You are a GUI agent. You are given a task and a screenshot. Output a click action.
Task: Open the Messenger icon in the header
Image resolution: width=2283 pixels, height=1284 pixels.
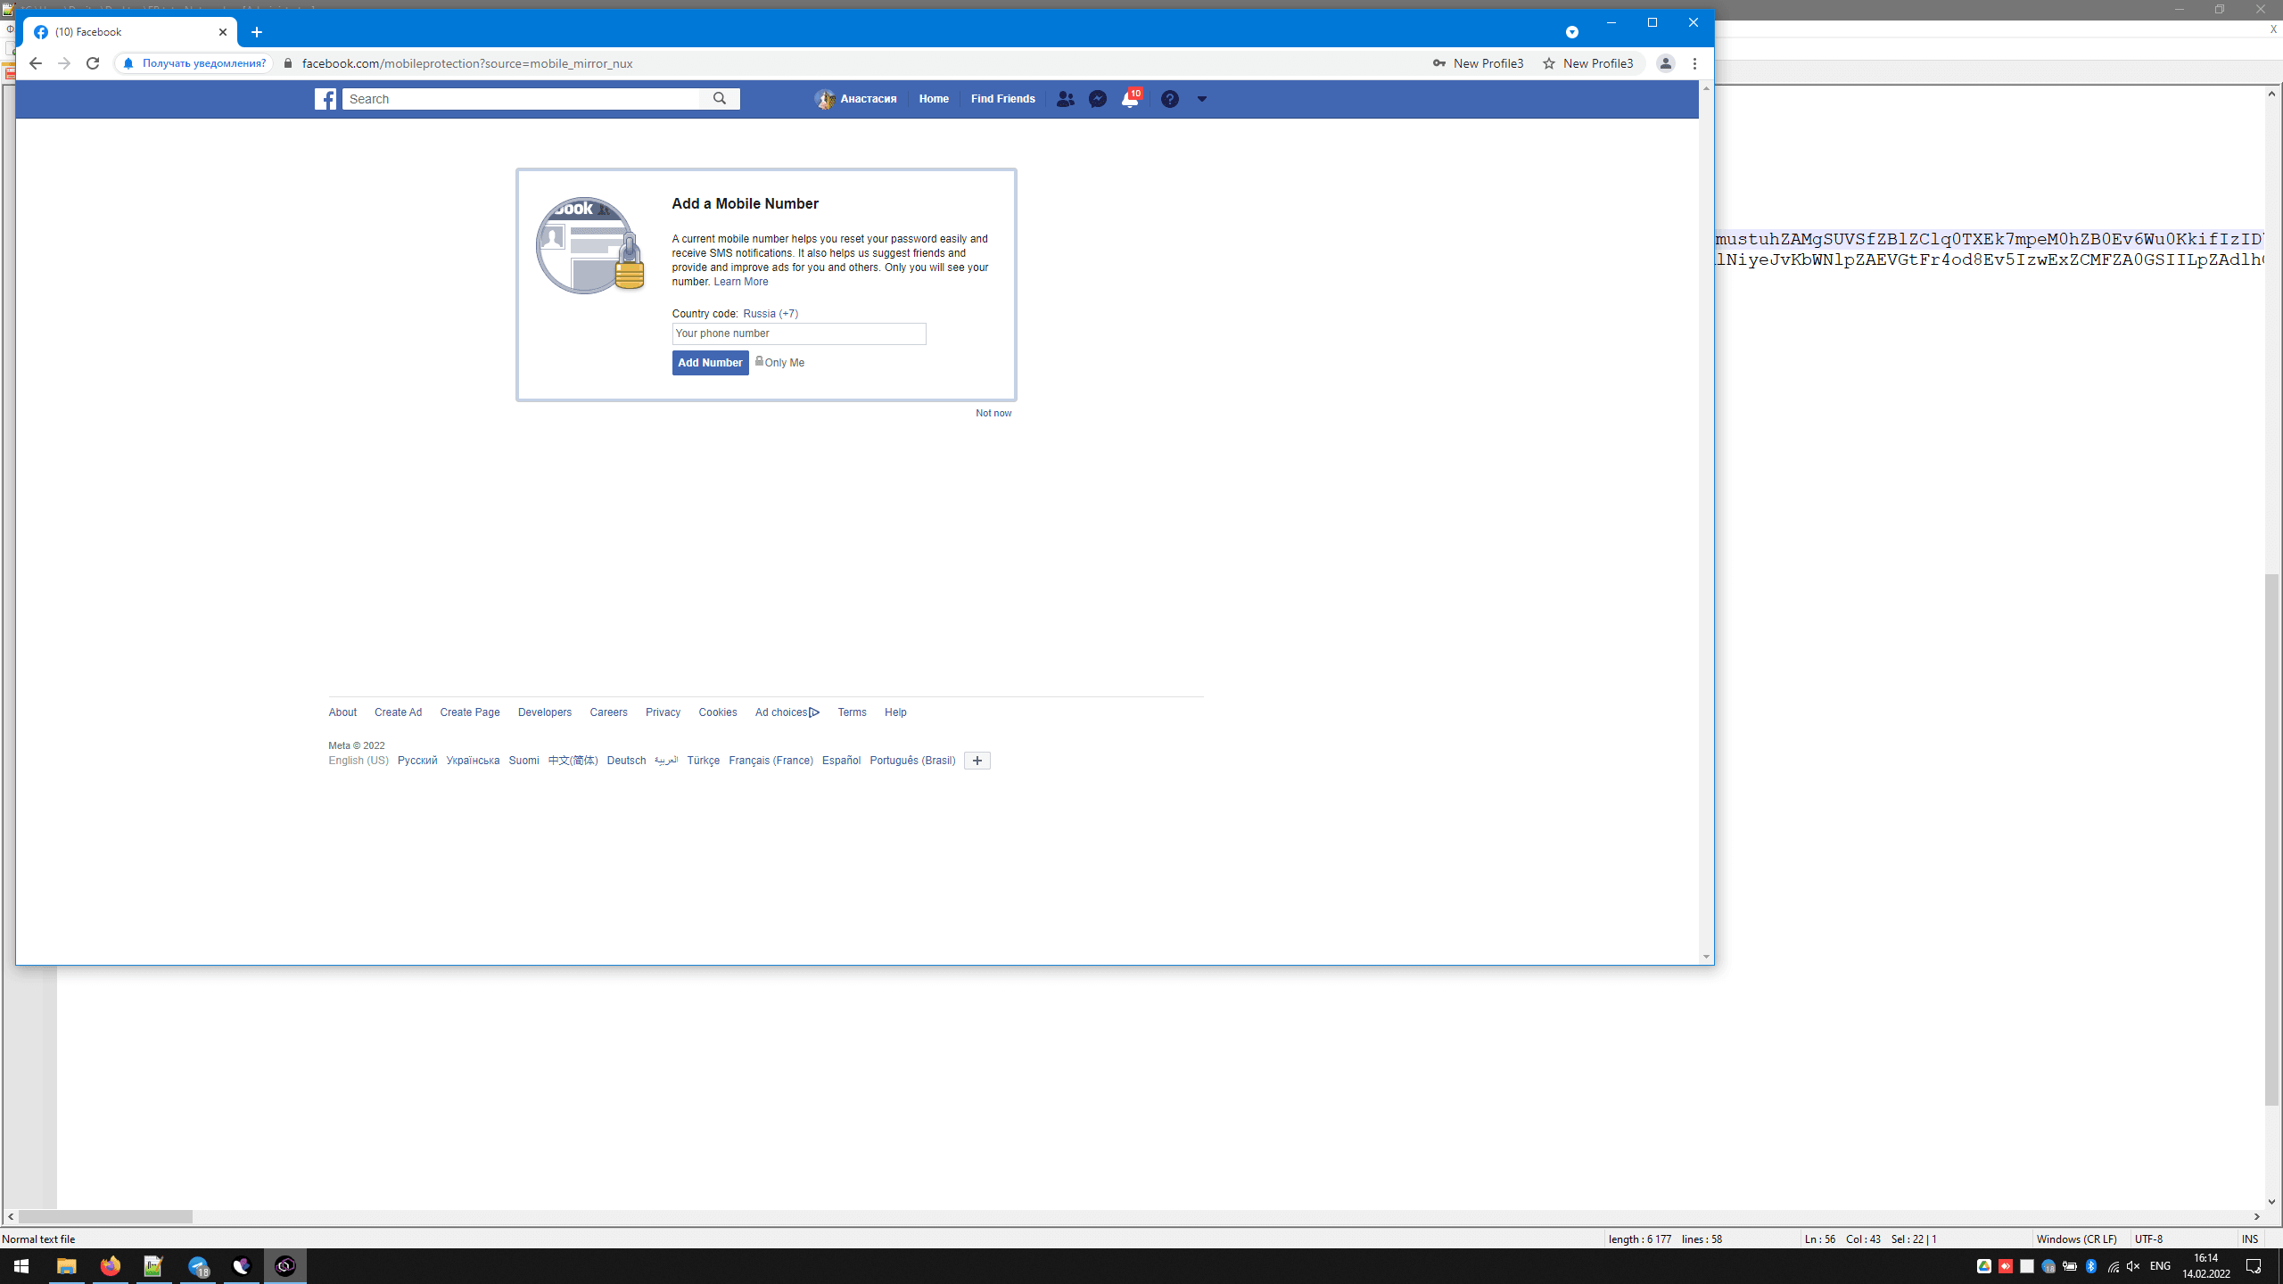coord(1098,99)
